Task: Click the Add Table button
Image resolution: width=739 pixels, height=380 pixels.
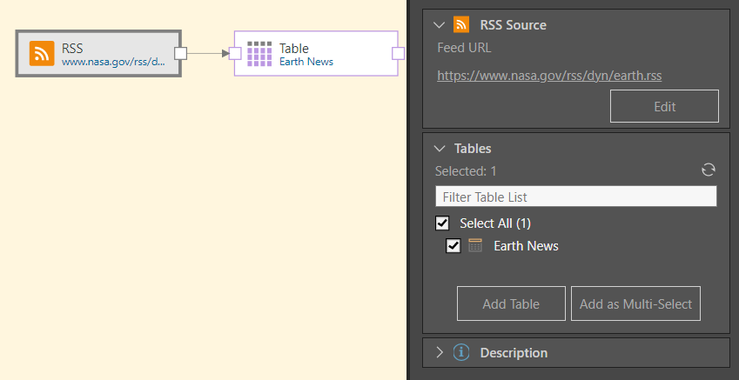Action: pos(511,304)
